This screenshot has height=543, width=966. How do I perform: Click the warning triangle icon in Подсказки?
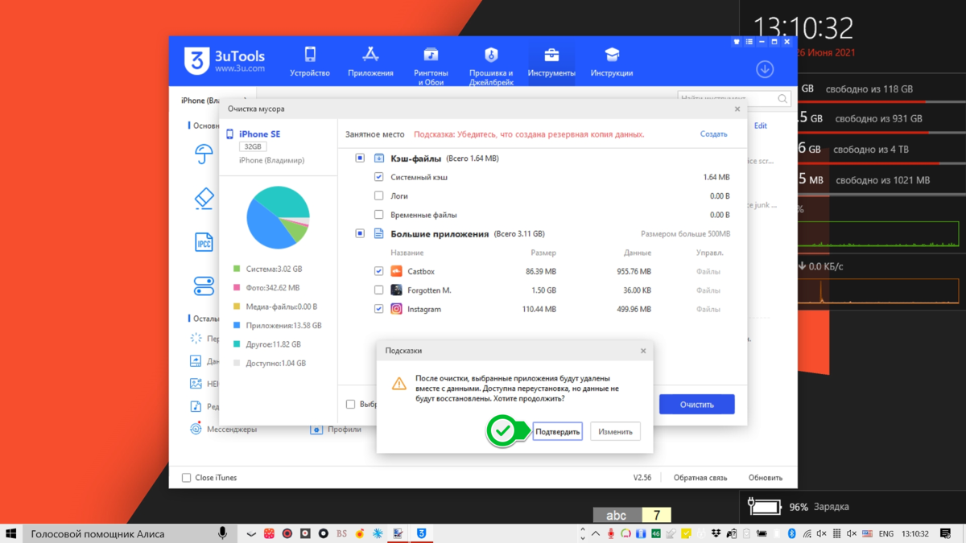coord(398,384)
